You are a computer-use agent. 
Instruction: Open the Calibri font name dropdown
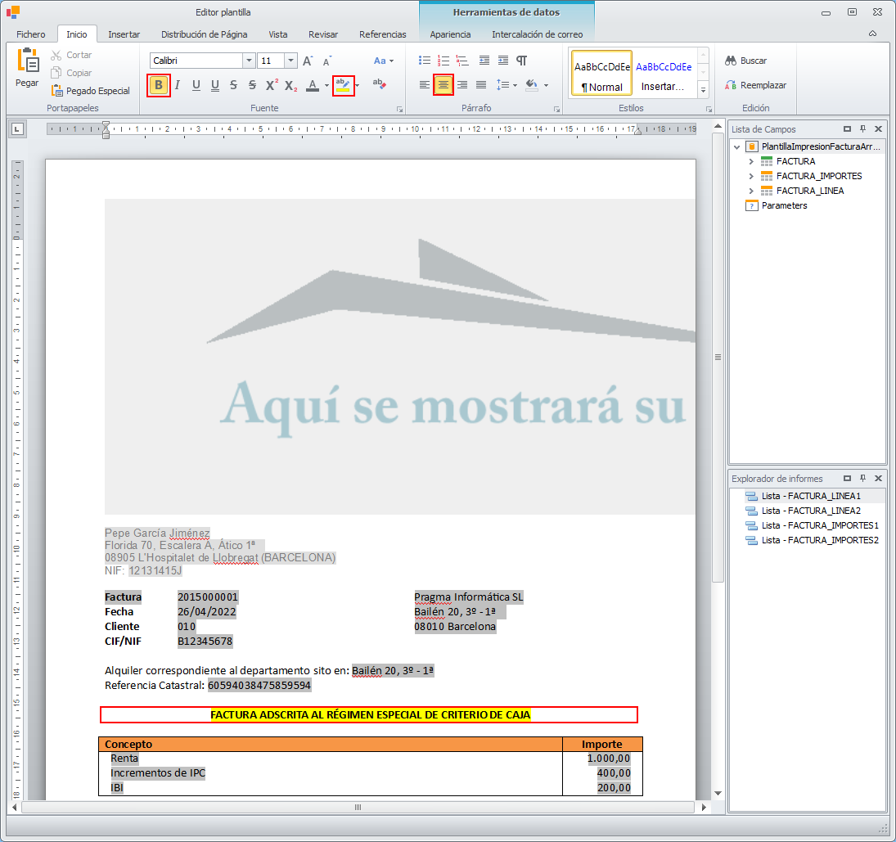[x=249, y=61]
